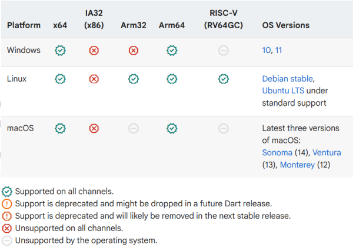
Task: Click the legend's orange deprecated warning icon
Action: [7, 204]
